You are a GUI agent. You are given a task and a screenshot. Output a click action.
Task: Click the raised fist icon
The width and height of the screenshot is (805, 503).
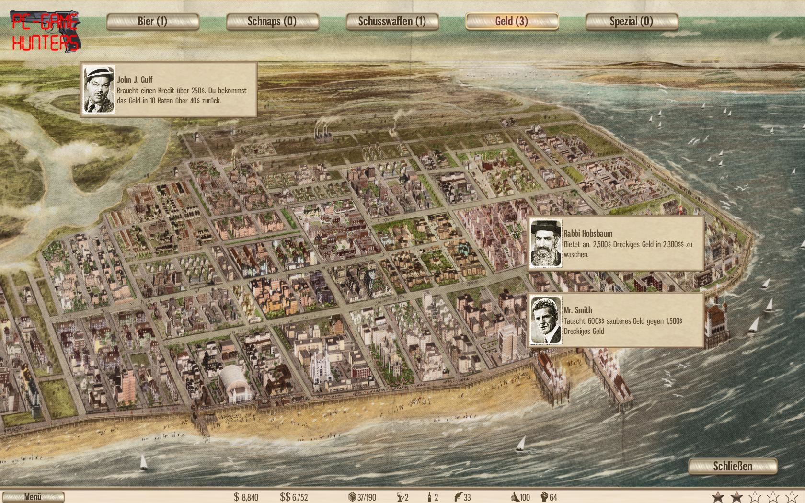coord(544,497)
